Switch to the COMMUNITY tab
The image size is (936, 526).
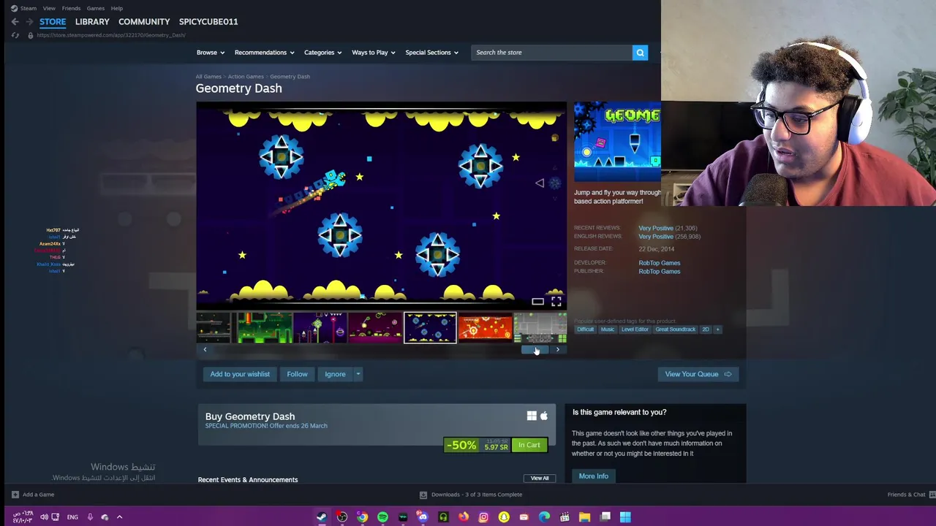pos(144,22)
